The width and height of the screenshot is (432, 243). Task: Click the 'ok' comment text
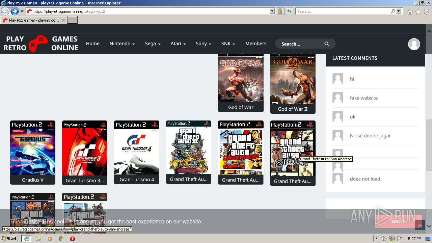353,117
